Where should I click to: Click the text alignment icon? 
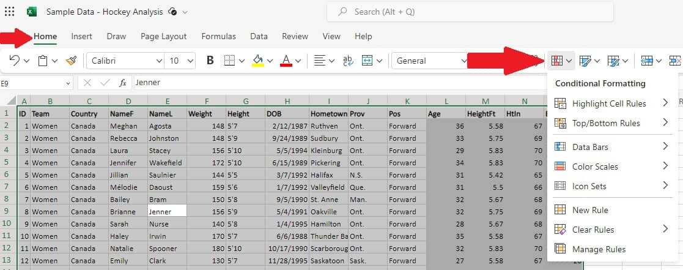(x=320, y=61)
